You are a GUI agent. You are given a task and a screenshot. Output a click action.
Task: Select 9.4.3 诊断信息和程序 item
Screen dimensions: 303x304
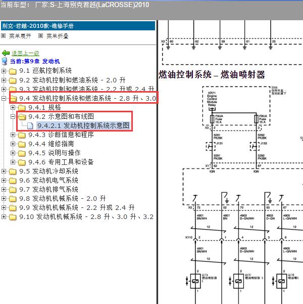pos(61,135)
